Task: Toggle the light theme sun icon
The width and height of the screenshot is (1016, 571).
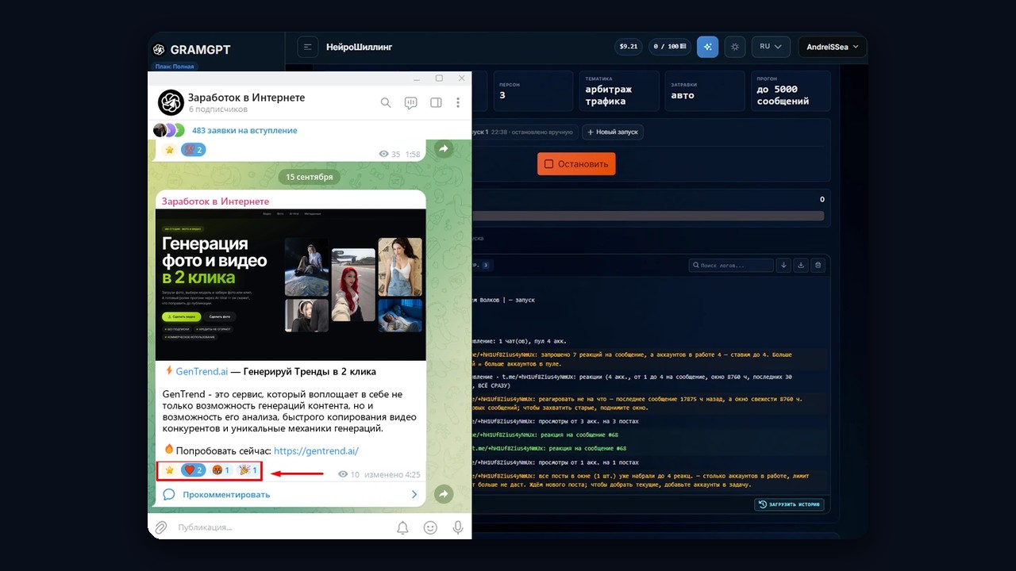Action: [735, 47]
